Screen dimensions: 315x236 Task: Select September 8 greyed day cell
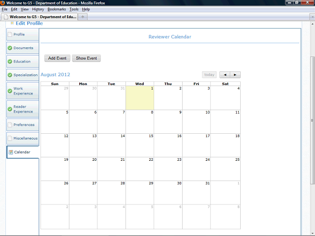click(225, 217)
